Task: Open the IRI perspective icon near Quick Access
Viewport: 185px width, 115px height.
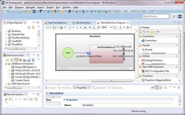Action: click(x=180, y=17)
